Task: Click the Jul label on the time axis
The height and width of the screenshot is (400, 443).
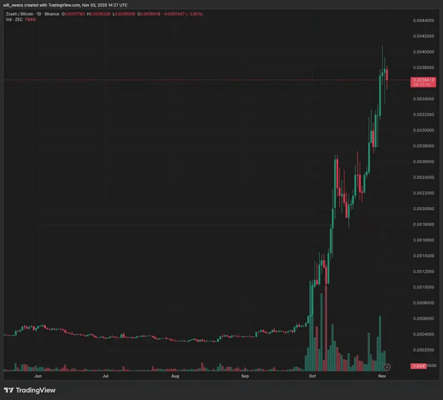Action: 106,376
